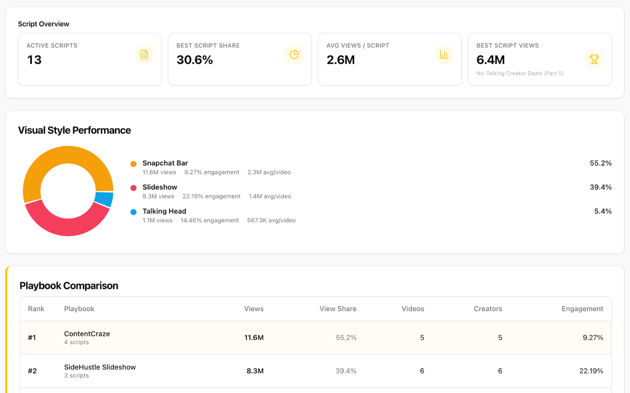Select the orange Snapchat Bar legend dot
The height and width of the screenshot is (393, 630).
tap(133, 164)
